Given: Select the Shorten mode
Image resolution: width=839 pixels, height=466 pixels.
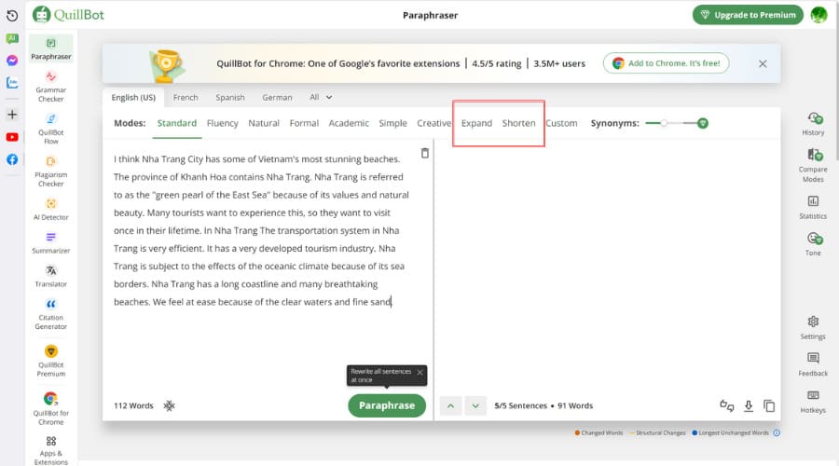Looking at the screenshot, I should 518,123.
